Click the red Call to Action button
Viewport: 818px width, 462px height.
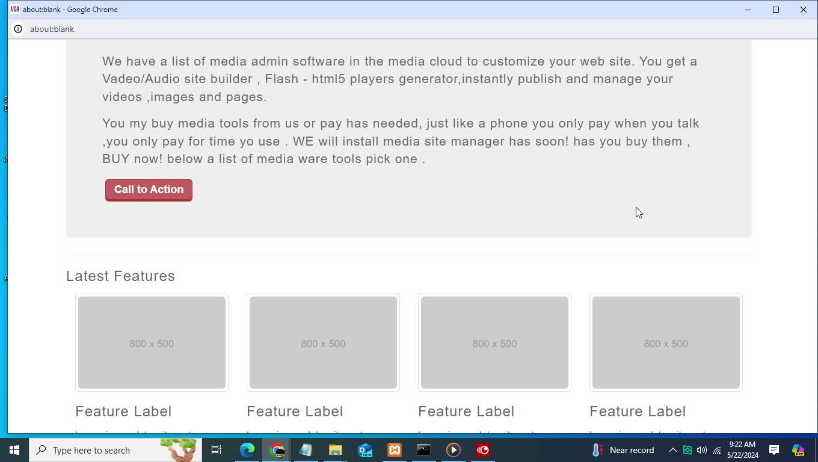click(x=149, y=190)
